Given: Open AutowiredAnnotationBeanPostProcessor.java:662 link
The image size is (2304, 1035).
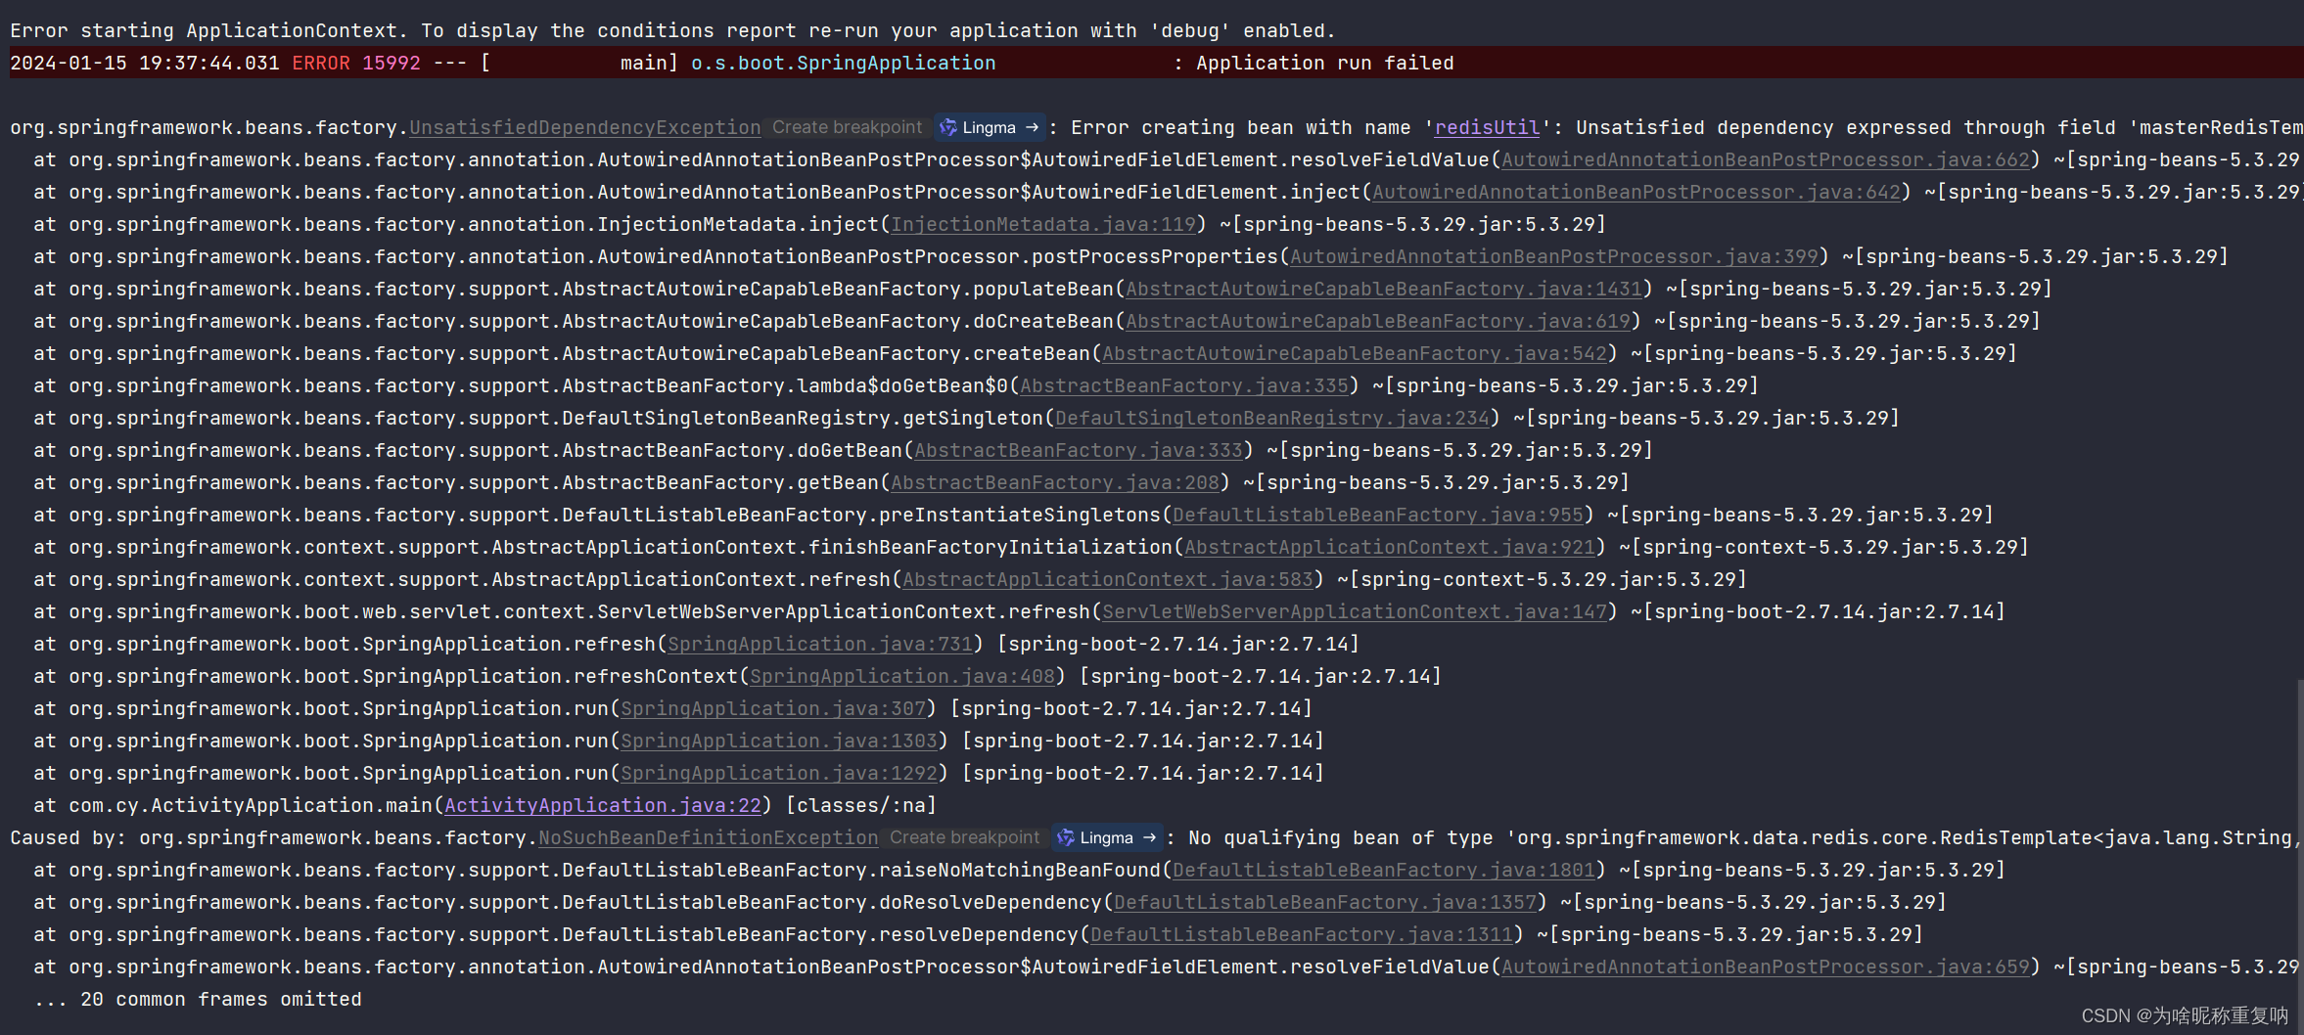Looking at the screenshot, I should pyautogui.click(x=1766, y=159).
